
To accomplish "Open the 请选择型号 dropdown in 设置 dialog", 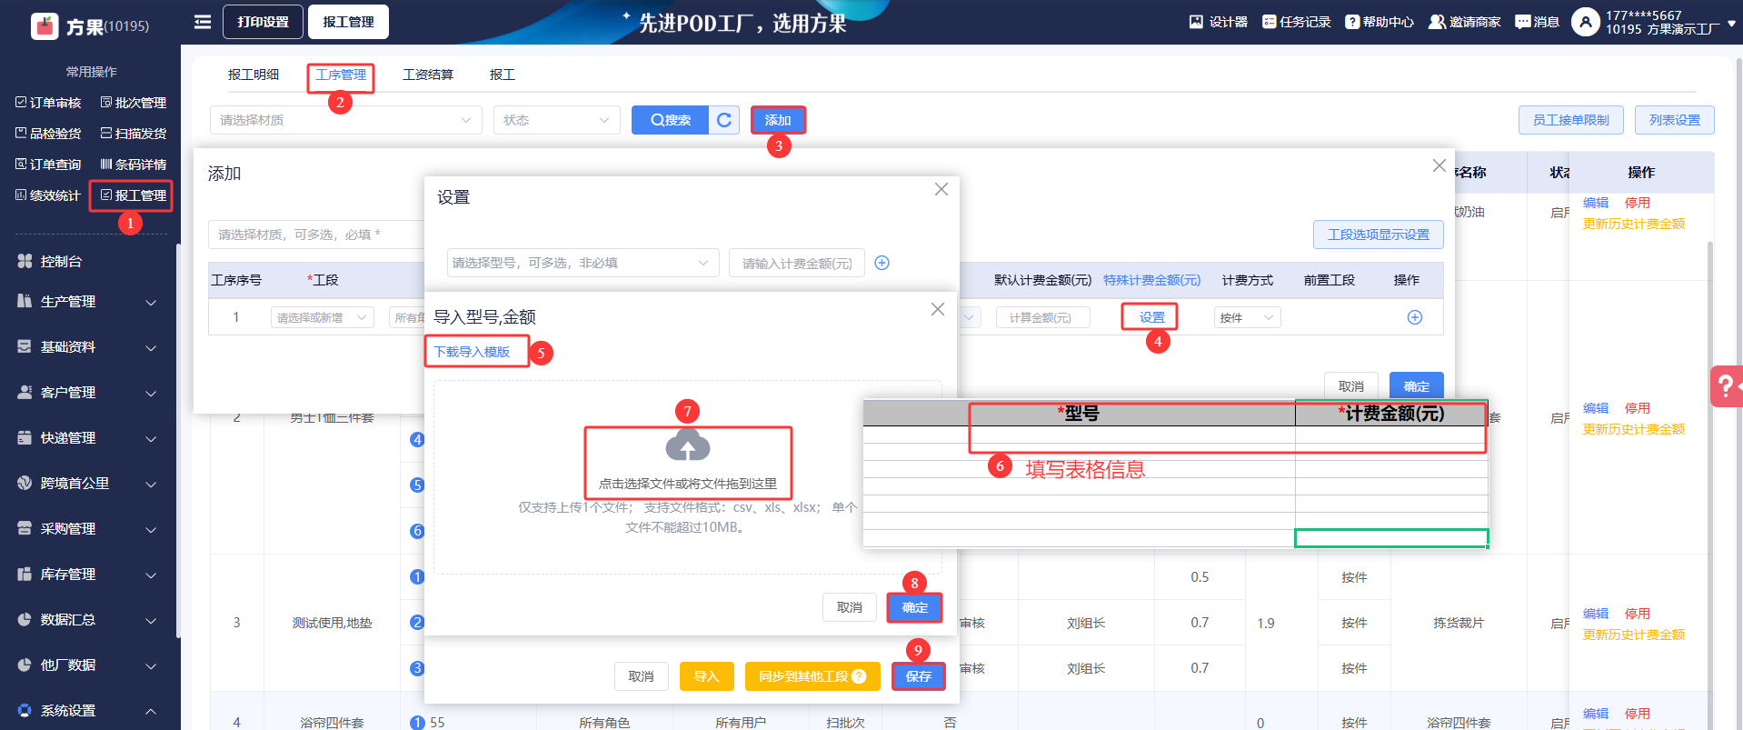I will (x=583, y=263).
